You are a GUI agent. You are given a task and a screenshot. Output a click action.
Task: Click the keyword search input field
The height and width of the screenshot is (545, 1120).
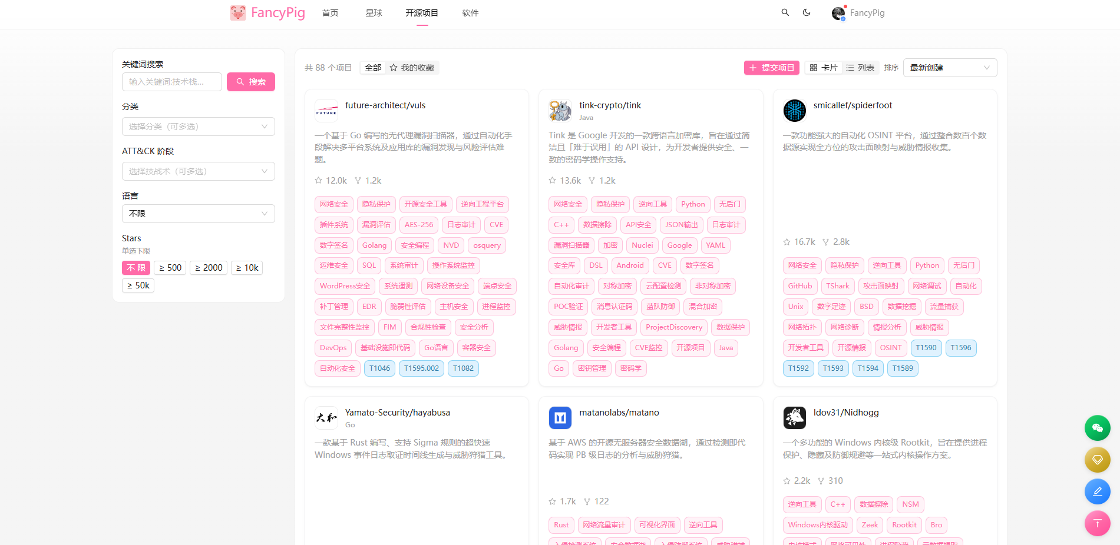pos(172,82)
